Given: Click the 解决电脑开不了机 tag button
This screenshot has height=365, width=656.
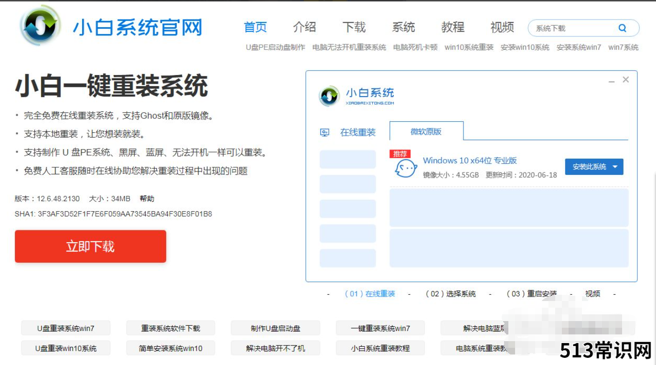Looking at the screenshot, I should (275, 348).
